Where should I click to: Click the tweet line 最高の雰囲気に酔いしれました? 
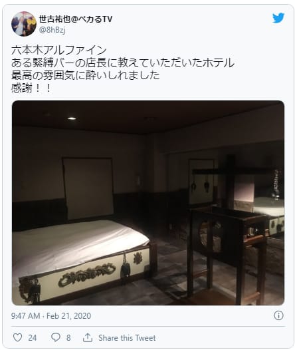click(85, 75)
